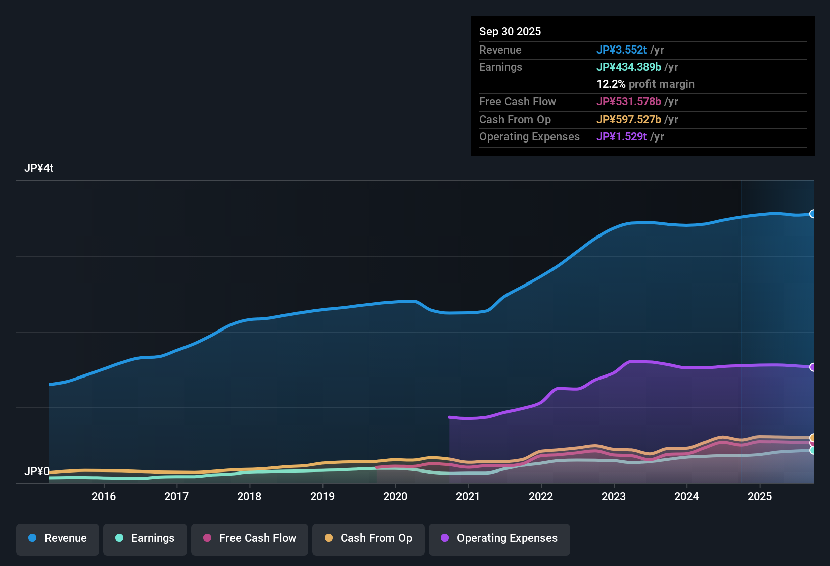This screenshot has width=830, height=566.
Task: Click the Operating Expenses legend dot icon
Action: pyautogui.click(x=445, y=538)
